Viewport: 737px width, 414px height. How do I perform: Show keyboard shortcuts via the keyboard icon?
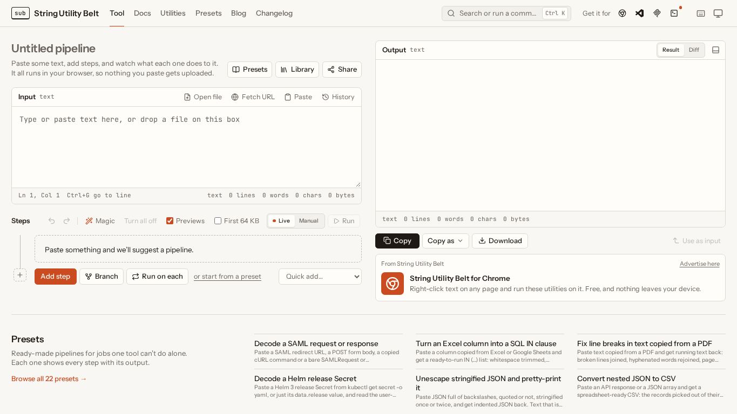[701, 13]
